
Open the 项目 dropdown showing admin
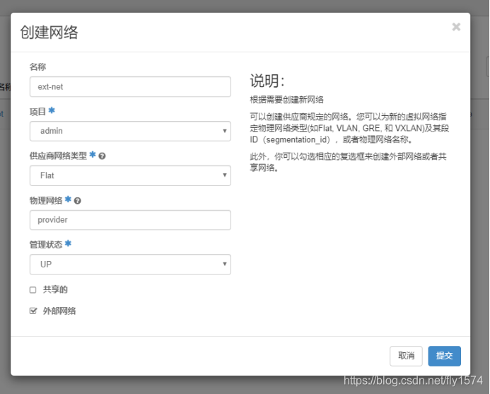130,131
